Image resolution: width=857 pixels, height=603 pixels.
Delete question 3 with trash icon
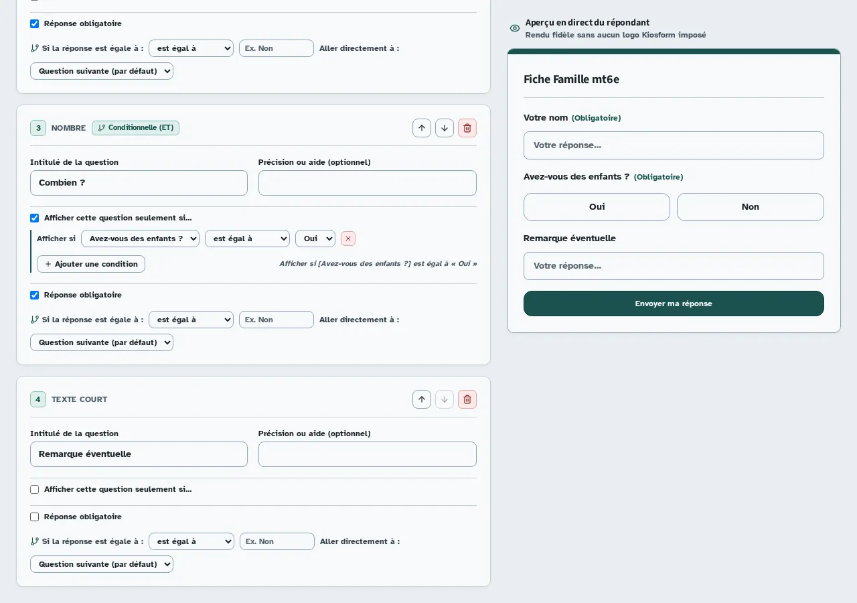467,128
